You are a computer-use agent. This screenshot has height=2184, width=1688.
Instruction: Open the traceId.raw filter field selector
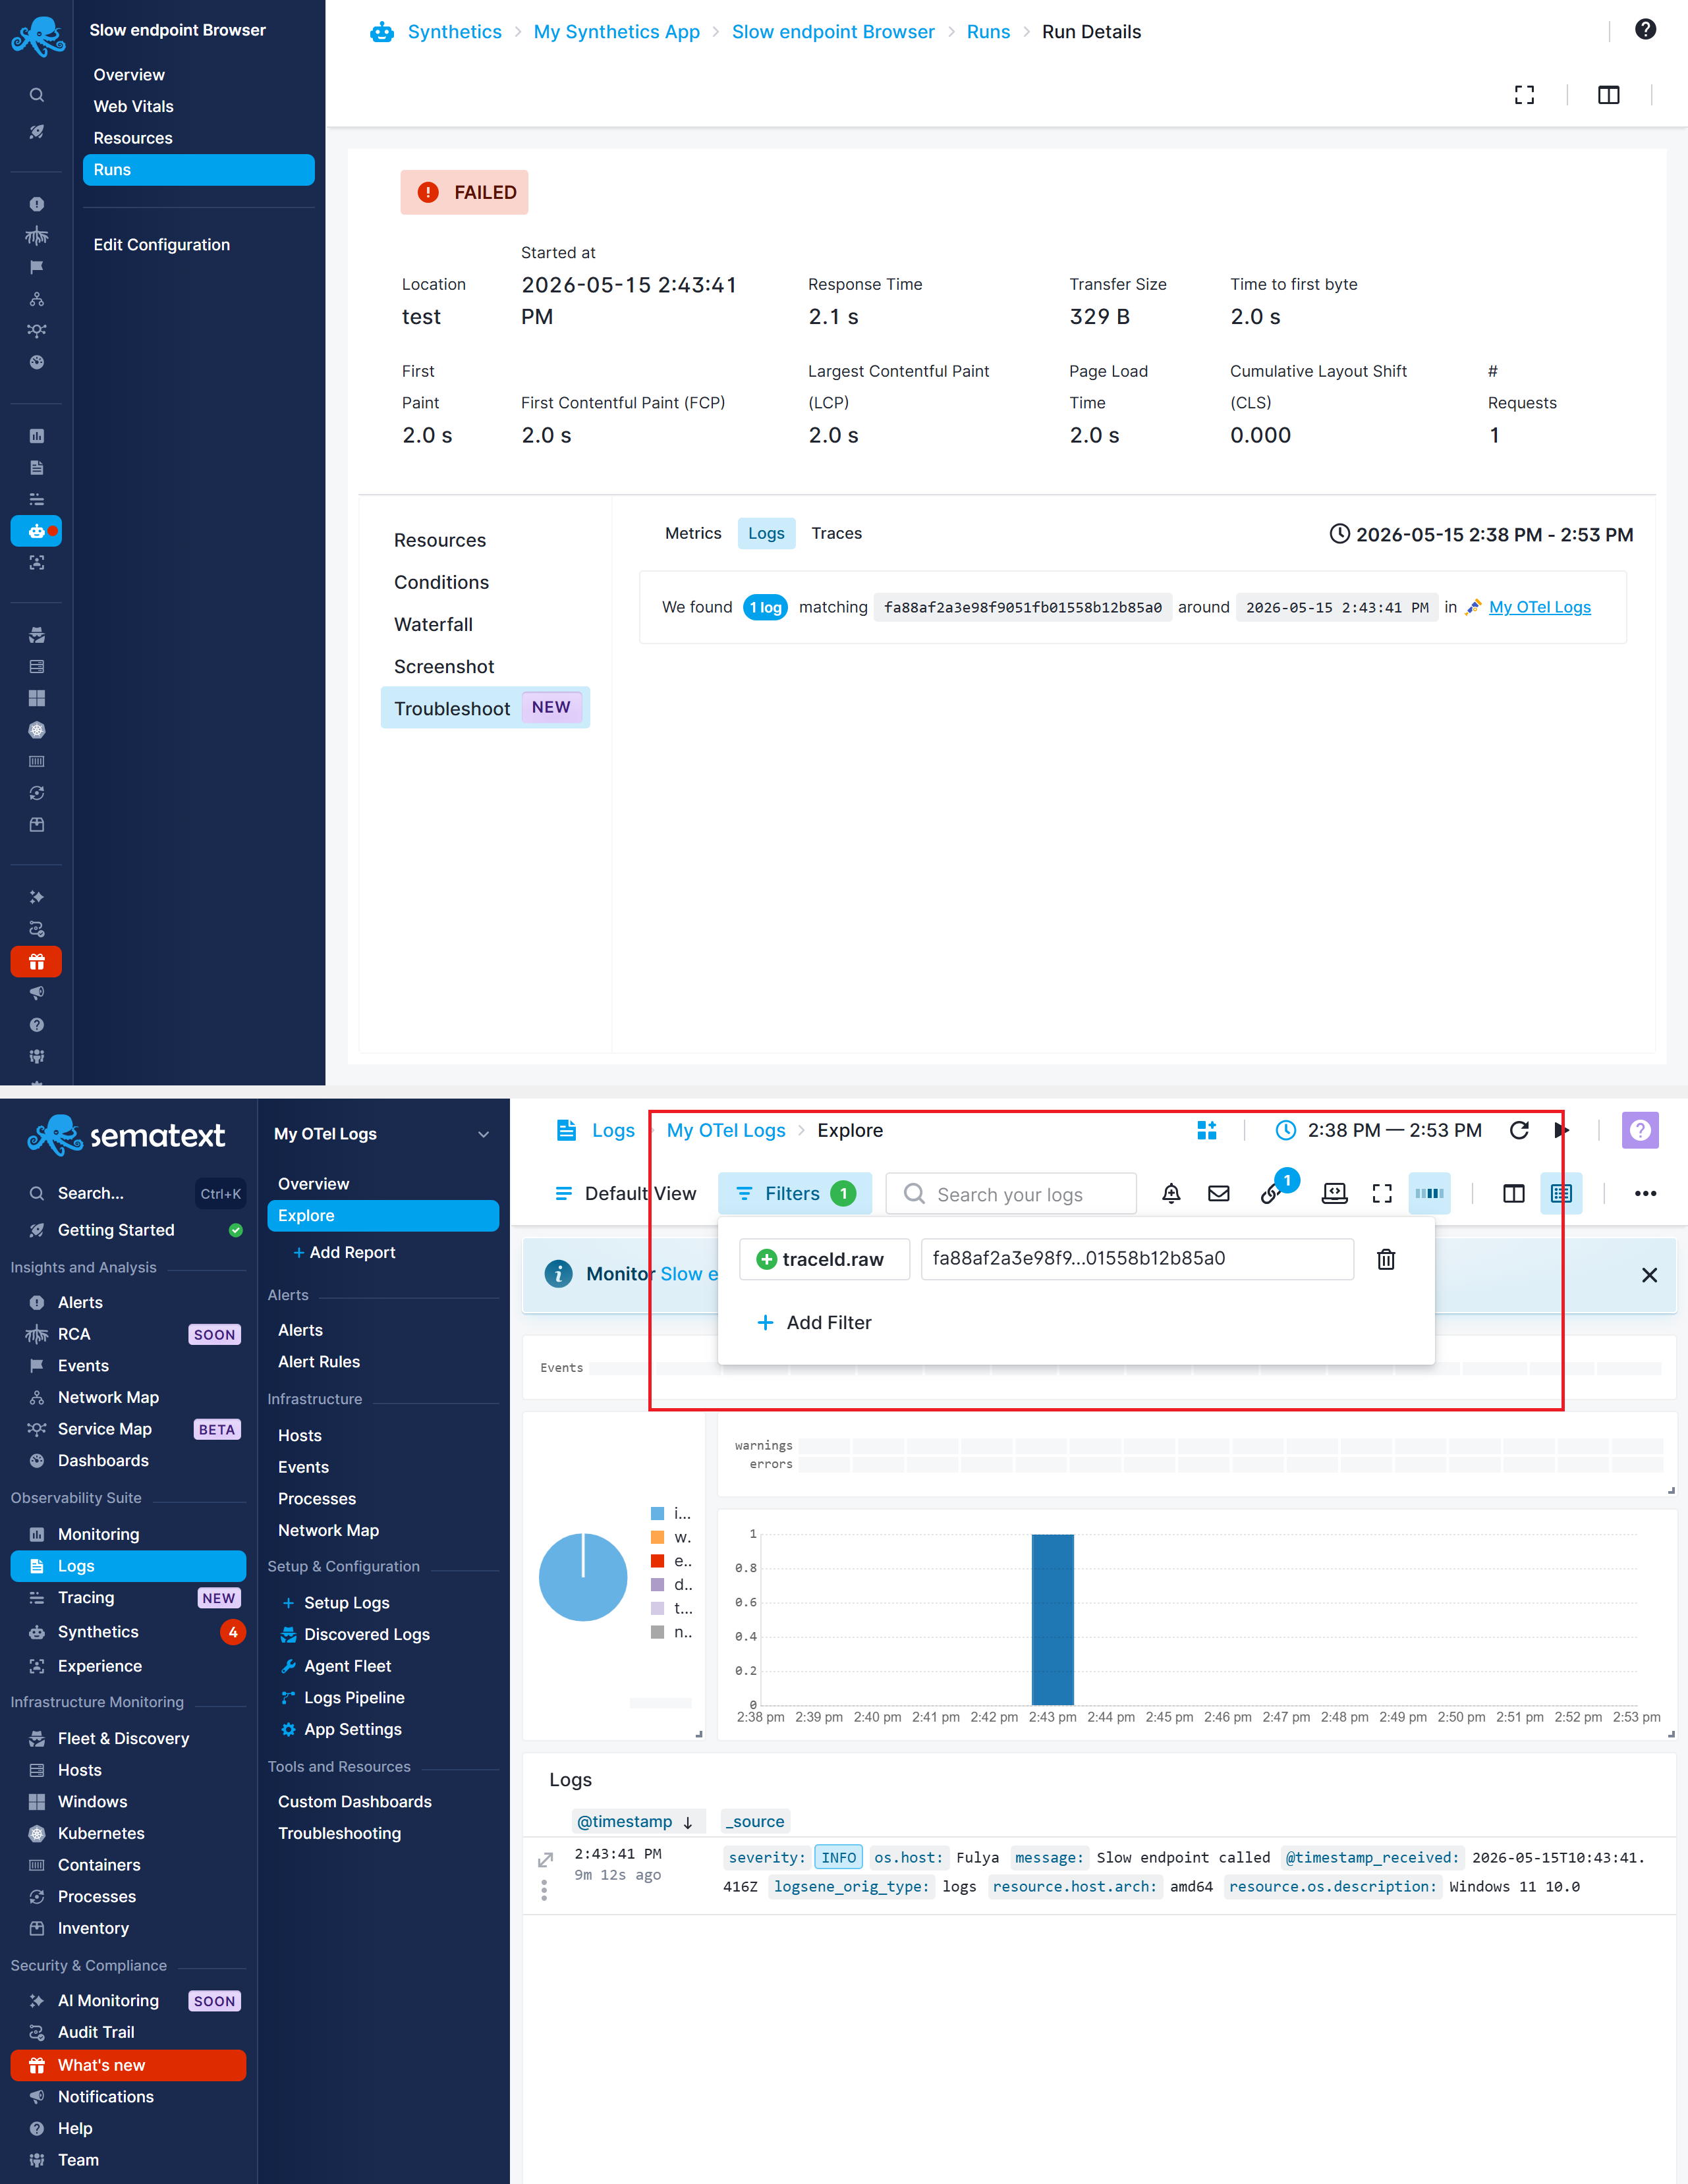pos(824,1259)
